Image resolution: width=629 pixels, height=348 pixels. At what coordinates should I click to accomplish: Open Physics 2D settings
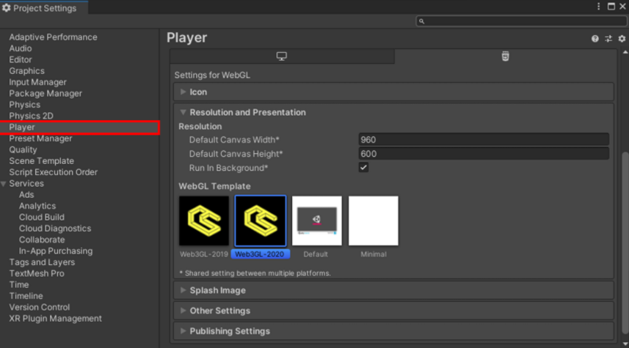(x=31, y=116)
